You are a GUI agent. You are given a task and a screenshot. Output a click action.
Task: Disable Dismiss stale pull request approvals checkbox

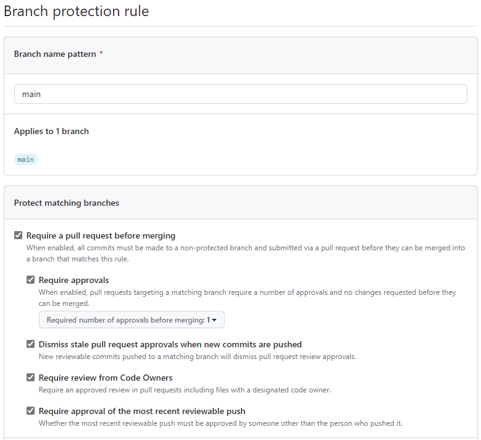[x=31, y=344]
